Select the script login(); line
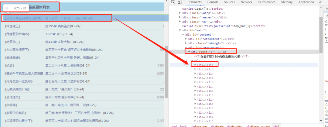Image resolution: width=328 pixels, height=127 pixels. 203,9
